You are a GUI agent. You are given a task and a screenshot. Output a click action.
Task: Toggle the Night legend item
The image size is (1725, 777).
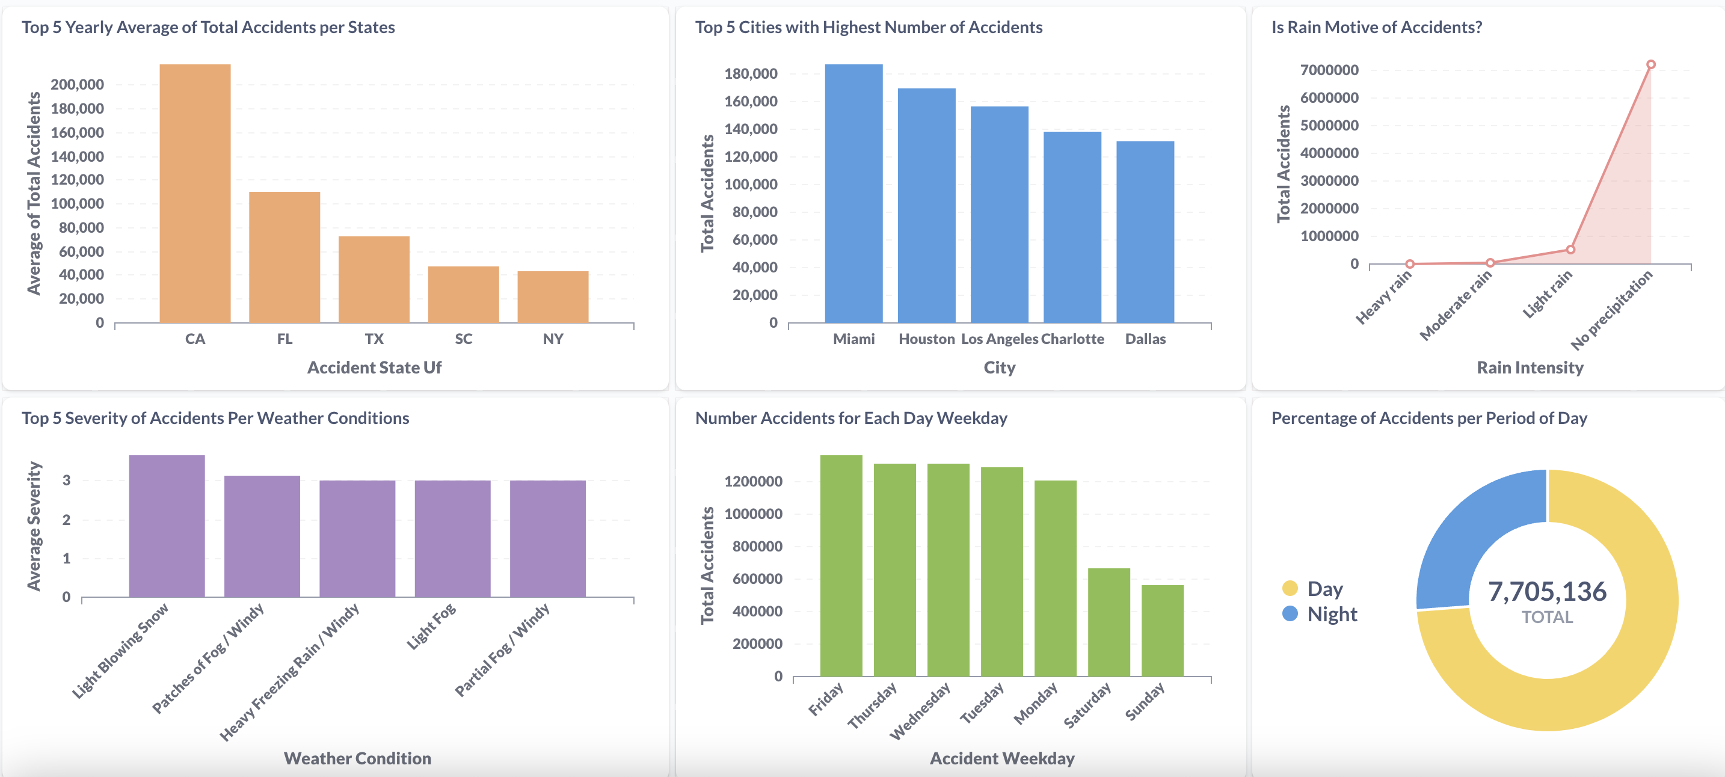tap(1332, 614)
